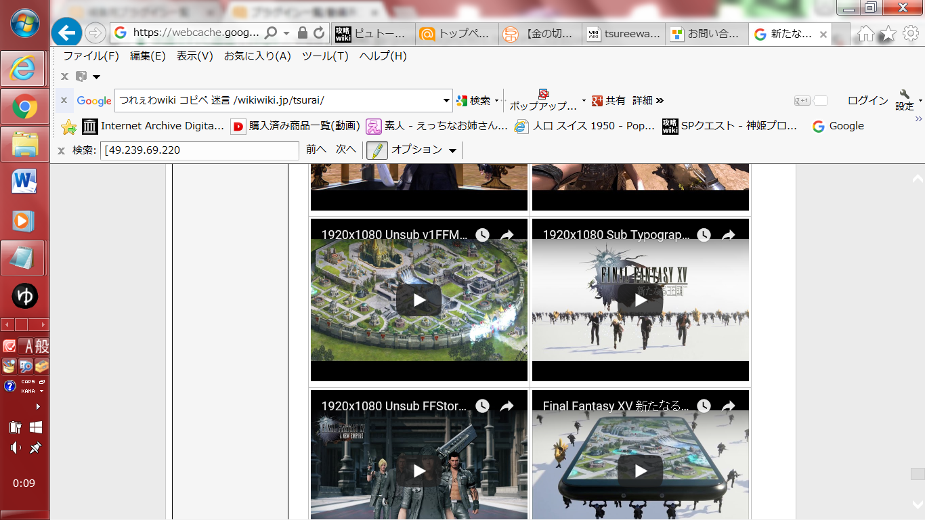
Task: Open the ヘルプ(H) menu
Action: [383, 56]
